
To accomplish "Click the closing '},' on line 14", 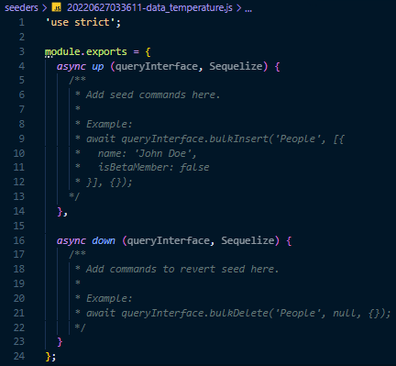I will (x=62, y=212).
